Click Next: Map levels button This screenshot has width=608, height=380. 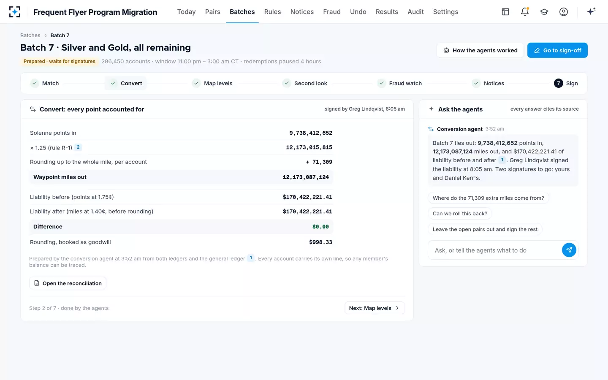375,308
